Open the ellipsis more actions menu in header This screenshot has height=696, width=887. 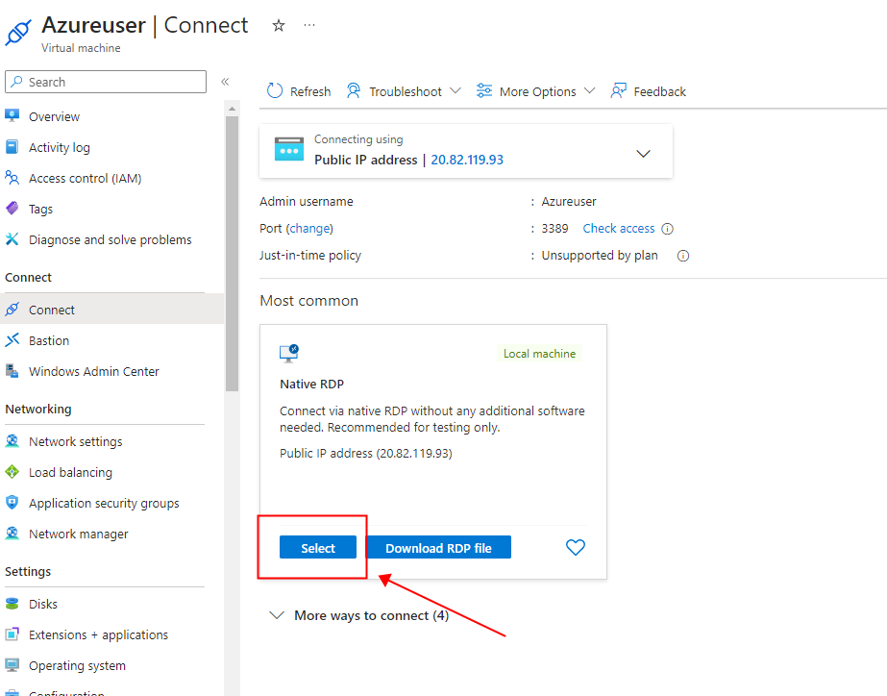pos(309,26)
